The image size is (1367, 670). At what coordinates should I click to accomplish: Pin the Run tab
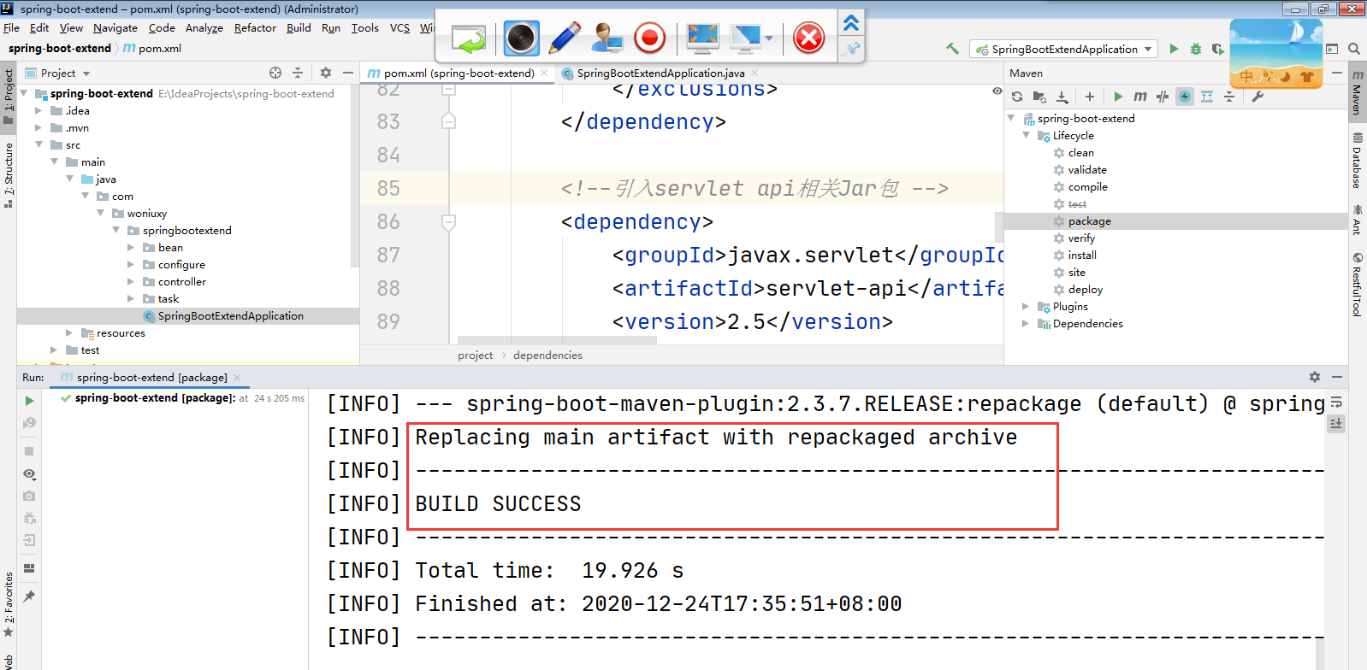(29, 597)
